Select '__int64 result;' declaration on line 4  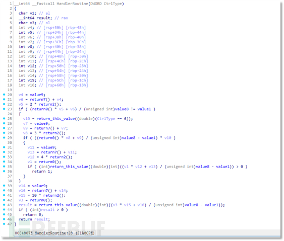[35, 18]
